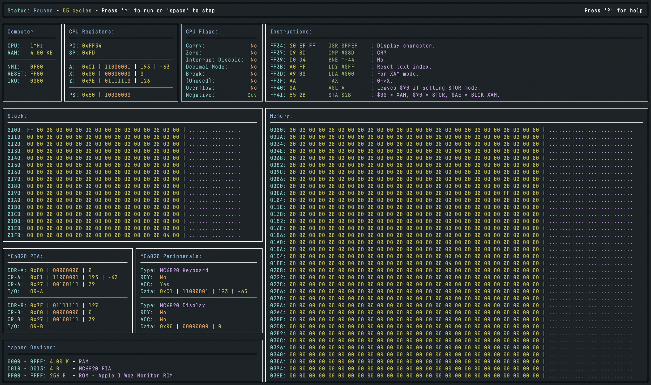This screenshot has width=651, height=385.
Task: Select the Stack panel header
Action: point(17,116)
